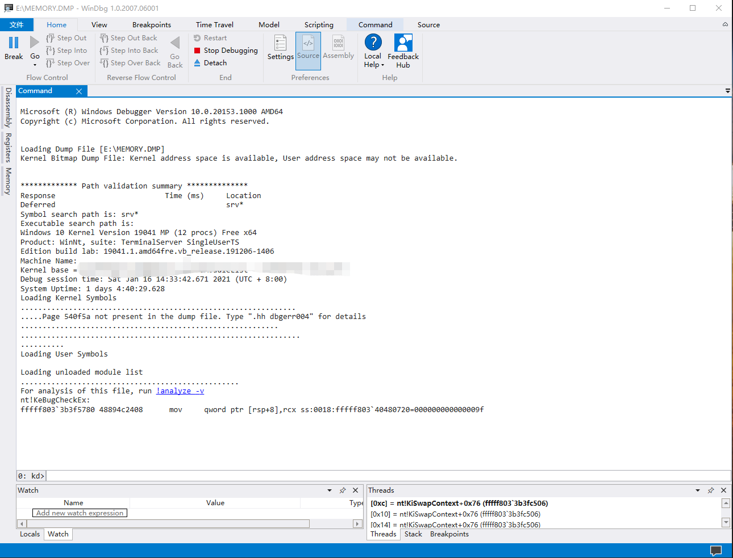The height and width of the screenshot is (558, 733).
Task: Open the Command window options dropdown
Action: coord(727,91)
